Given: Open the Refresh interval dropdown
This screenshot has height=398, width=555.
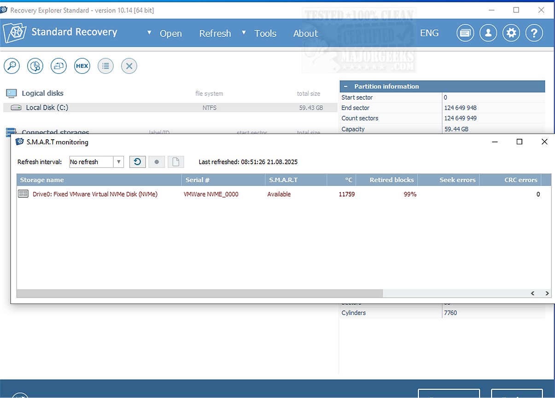Looking at the screenshot, I should coord(119,162).
